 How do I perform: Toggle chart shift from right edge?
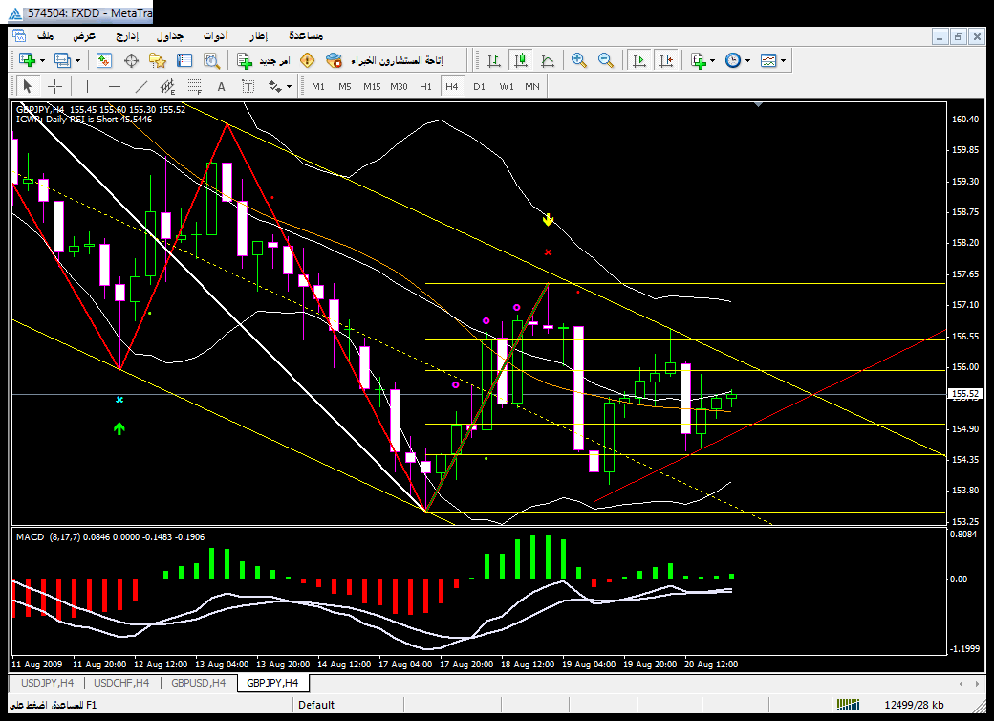click(x=665, y=60)
